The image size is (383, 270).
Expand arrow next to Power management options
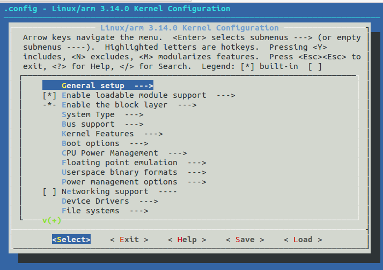click(x=197, y=182)
